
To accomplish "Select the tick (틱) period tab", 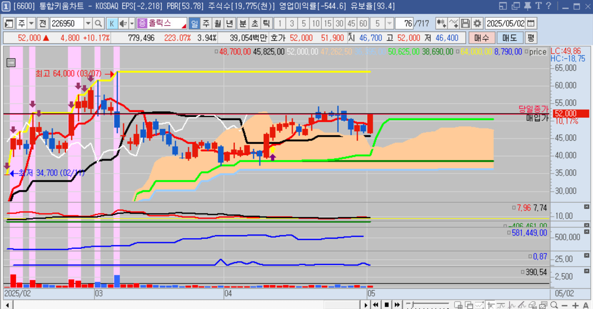I will 267,23.
